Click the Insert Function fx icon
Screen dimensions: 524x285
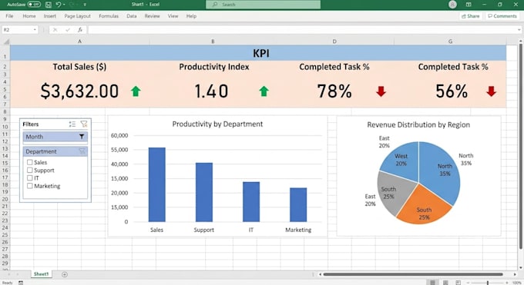coord(80,30)
